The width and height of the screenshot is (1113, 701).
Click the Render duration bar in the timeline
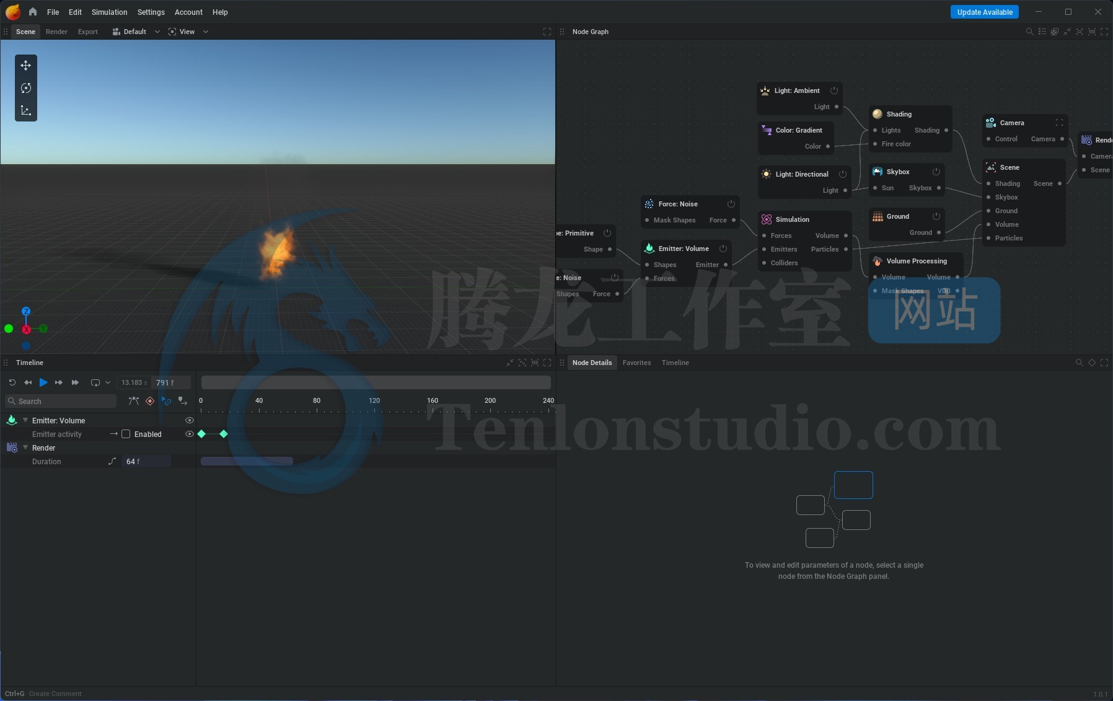tap(247, 461)
